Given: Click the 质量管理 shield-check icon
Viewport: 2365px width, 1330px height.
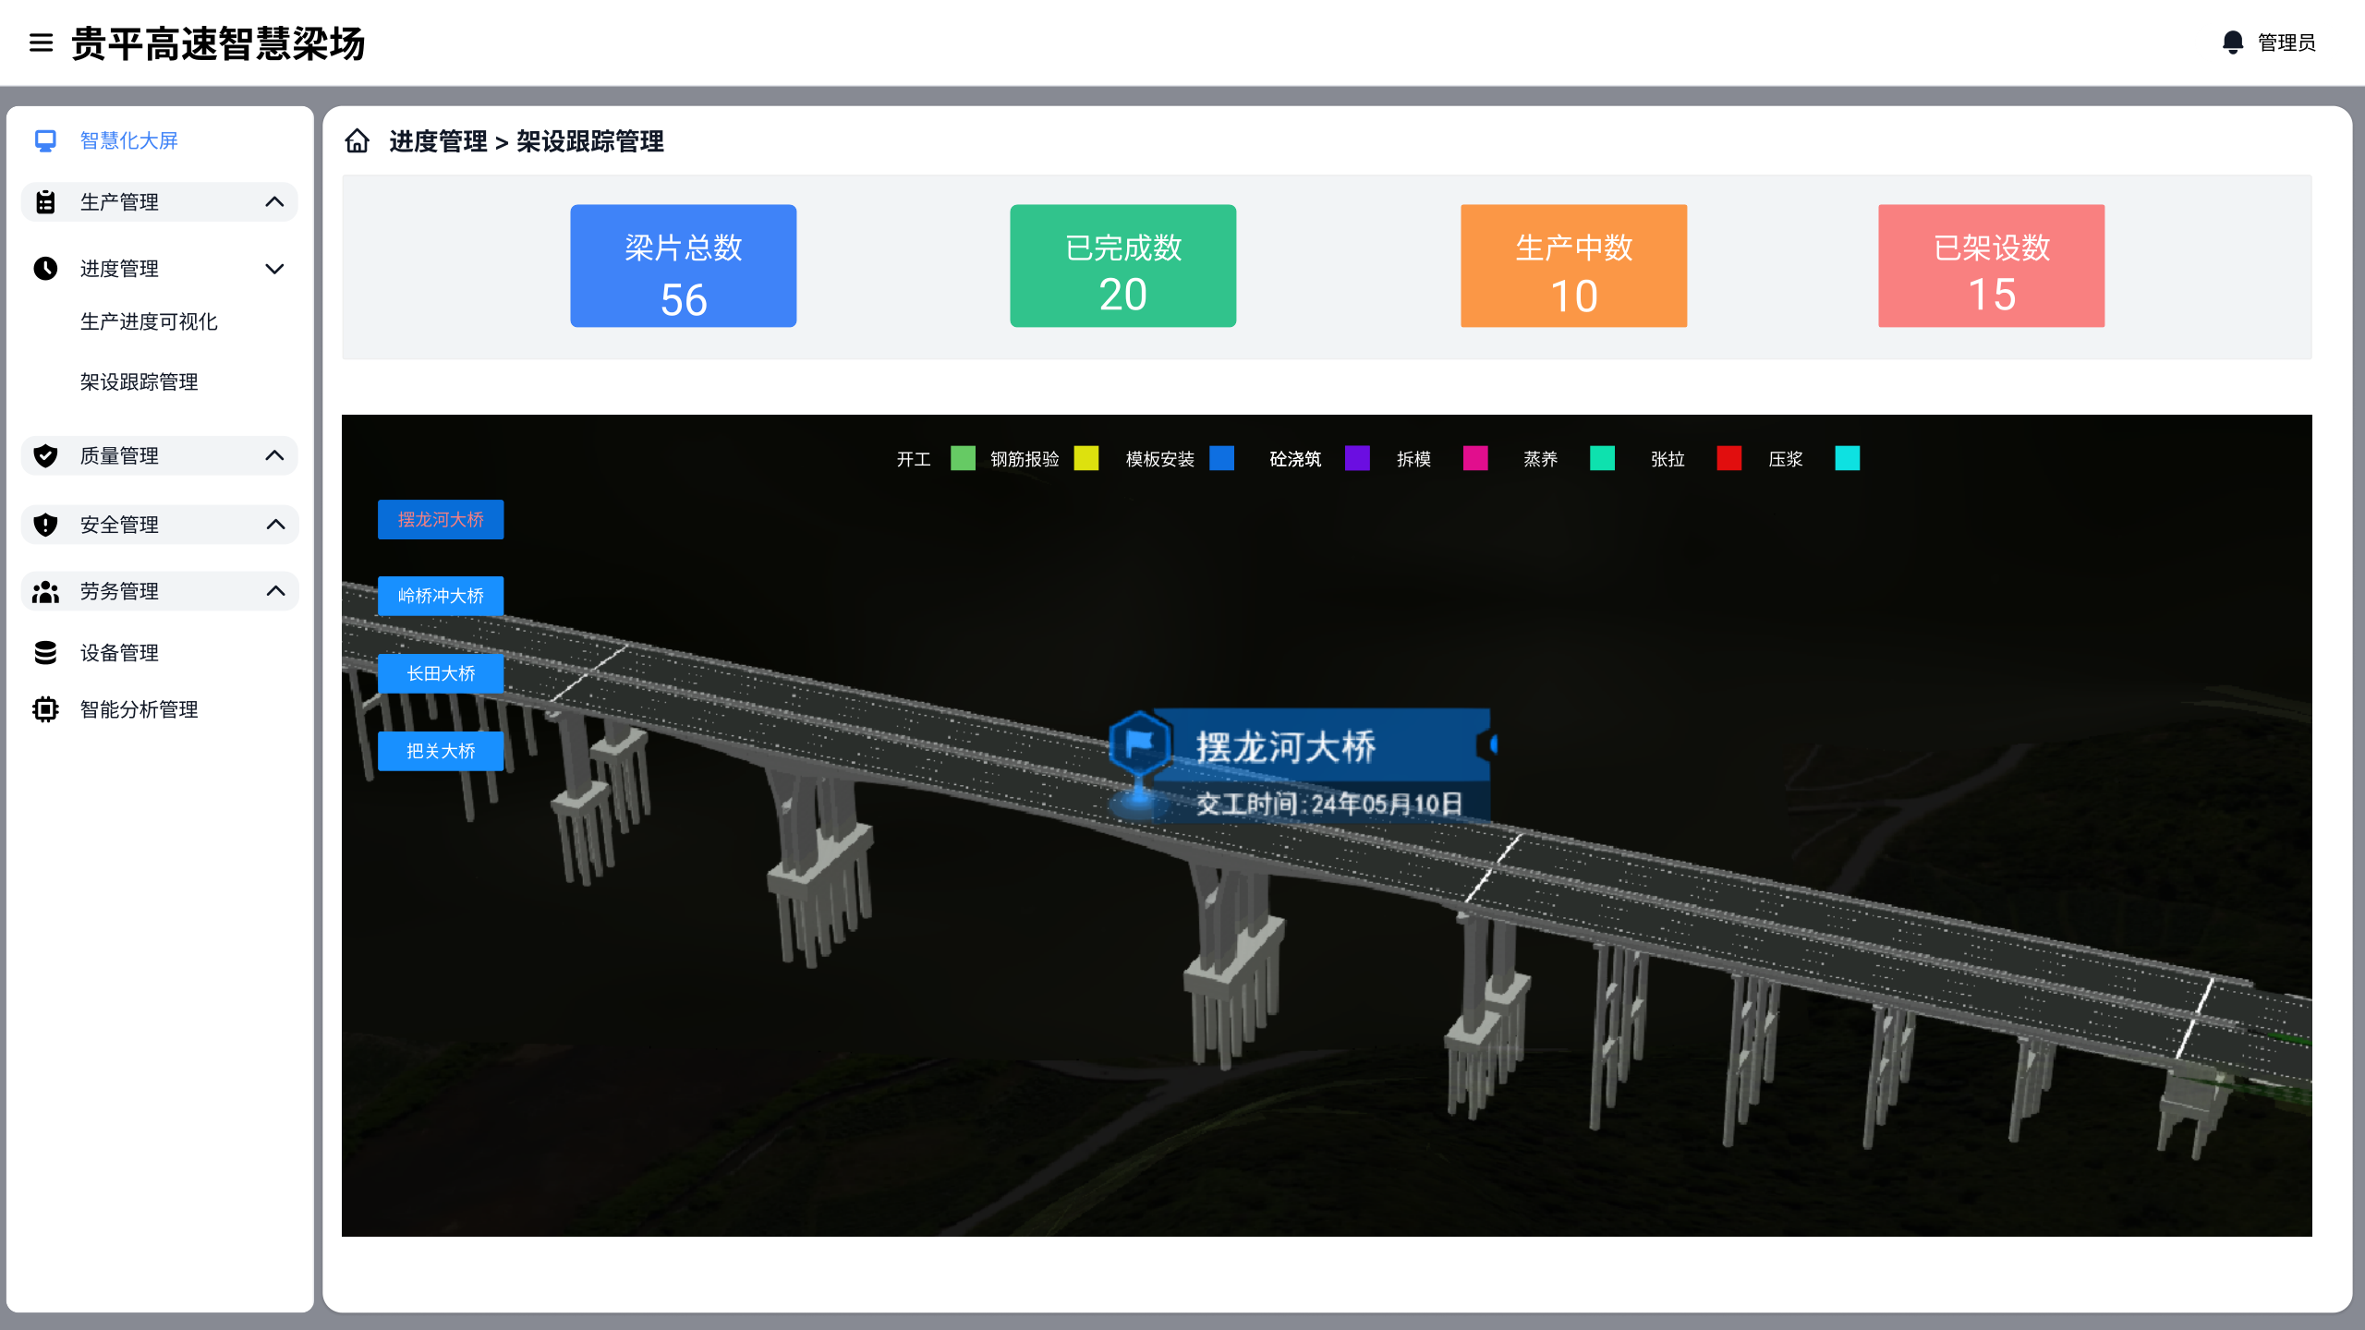Looking at the screenshot, I should pos(45,455).
